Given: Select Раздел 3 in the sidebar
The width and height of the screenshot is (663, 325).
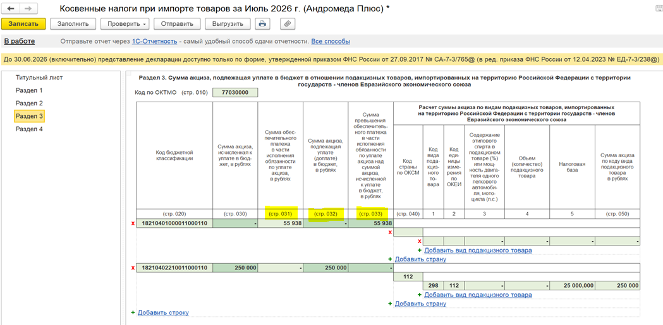Looking at the screenshot, I should coord(29,115).
